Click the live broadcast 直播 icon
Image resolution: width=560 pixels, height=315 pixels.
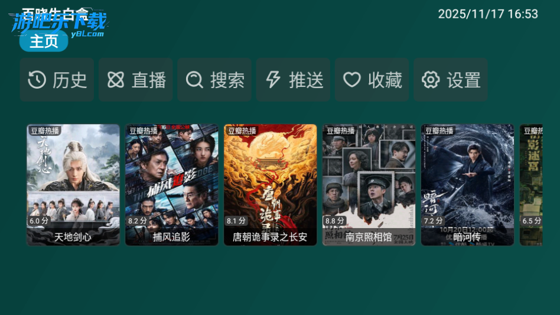tap(116, 80)
